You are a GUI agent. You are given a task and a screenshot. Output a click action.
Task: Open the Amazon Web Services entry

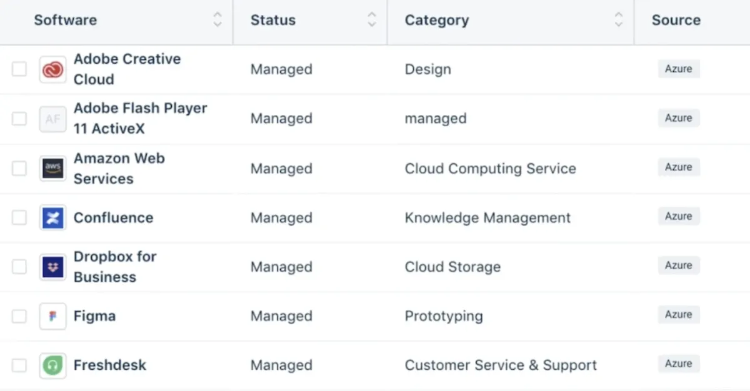pyautogui.click(x=119, y=168)
